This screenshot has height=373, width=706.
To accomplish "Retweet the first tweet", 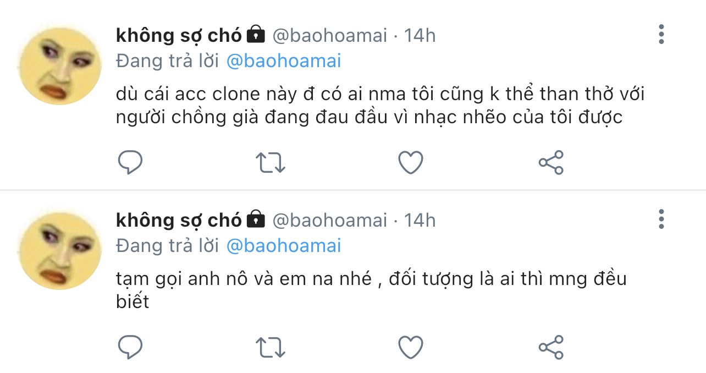I will pyautogui.click(x=271, y=162).
